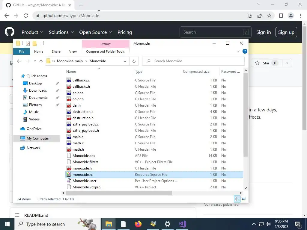307x230 pixels.
Task: Refresh the Monoxide folder view
Action: [x=134, y=61]
